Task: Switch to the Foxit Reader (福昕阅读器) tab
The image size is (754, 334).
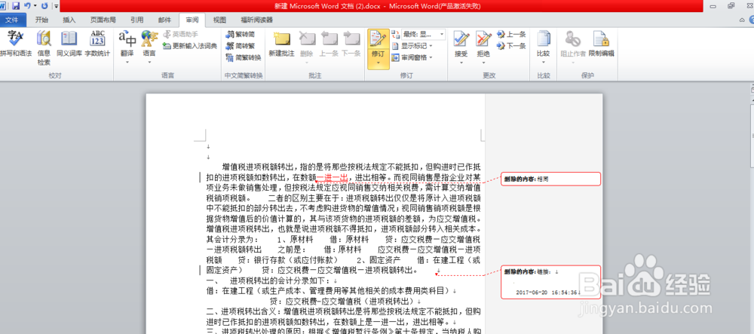Action: (x=257, y=20)
